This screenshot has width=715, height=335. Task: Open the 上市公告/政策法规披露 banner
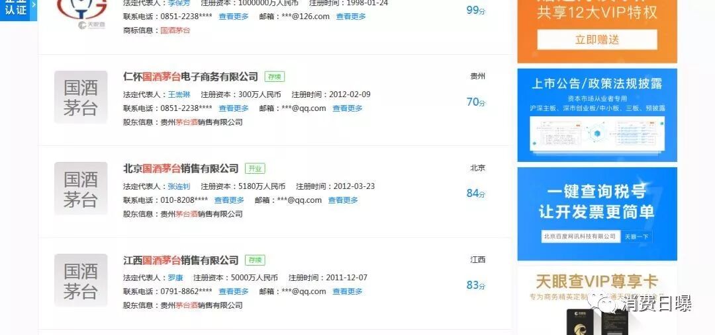pyautogui.click(x=597, y=115)
